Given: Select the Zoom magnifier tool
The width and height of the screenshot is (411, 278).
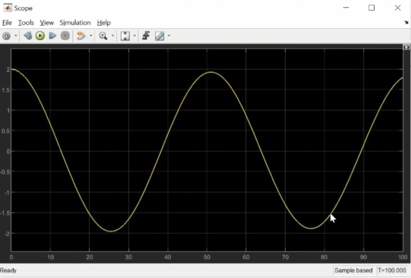Looking at the screenshot, I should tap(103, 36).
